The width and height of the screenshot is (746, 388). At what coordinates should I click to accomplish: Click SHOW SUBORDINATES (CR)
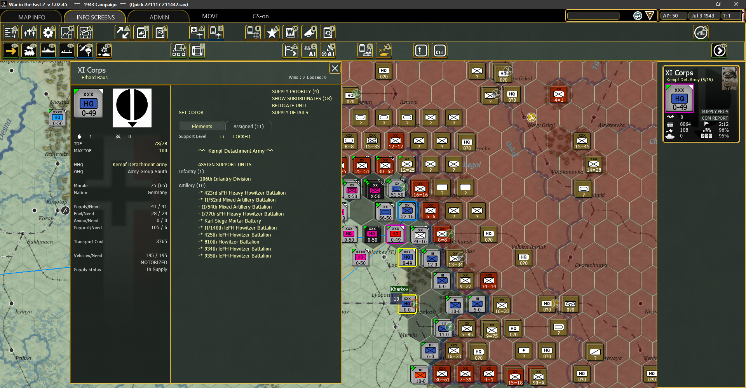(x=302, y=99)
